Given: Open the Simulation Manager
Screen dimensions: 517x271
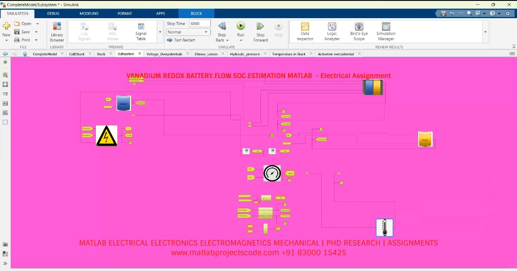Looking at the screenshot, I should click(x=385, y=31).
